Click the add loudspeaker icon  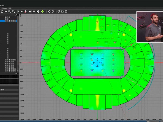[38, 11]
